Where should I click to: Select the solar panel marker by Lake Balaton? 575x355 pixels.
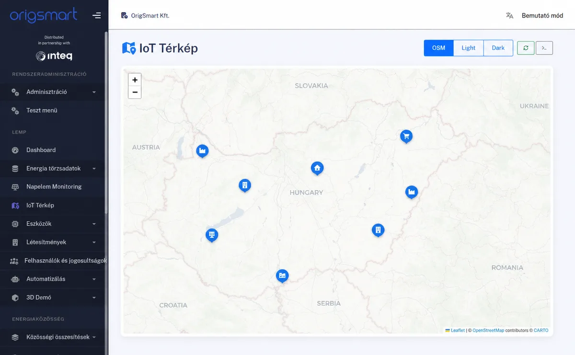click(x=212, y=236)
